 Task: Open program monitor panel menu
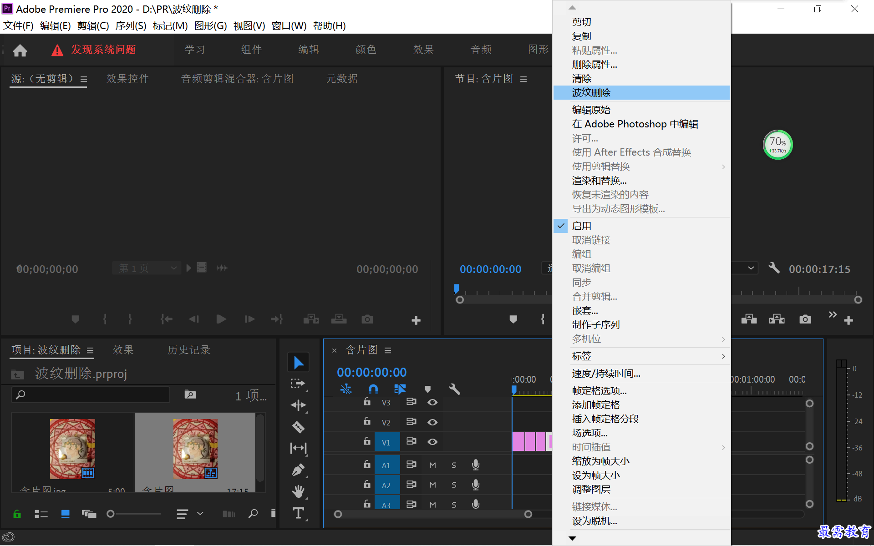click(x=523, y=79)
